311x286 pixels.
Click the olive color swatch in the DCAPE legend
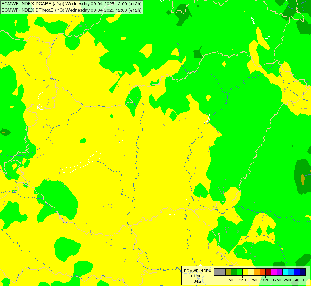[x=228, y=272]
